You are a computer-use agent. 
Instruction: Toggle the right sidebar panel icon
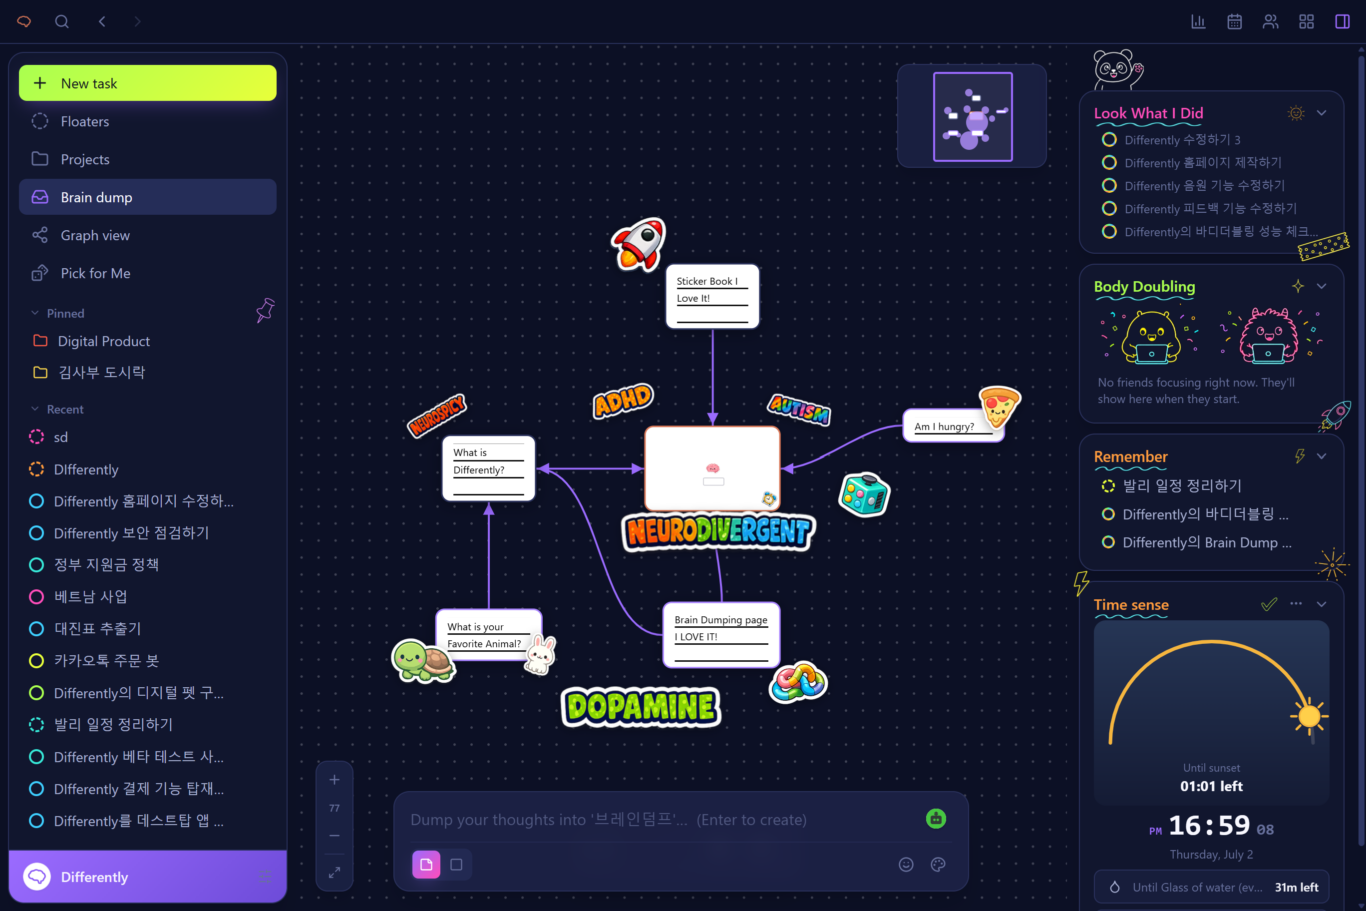[1342, 21]
